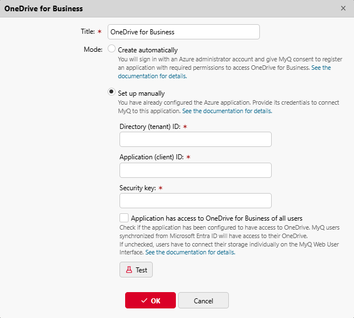
Task: Open documentation link under Set up manually
Action: pos(227,111)
